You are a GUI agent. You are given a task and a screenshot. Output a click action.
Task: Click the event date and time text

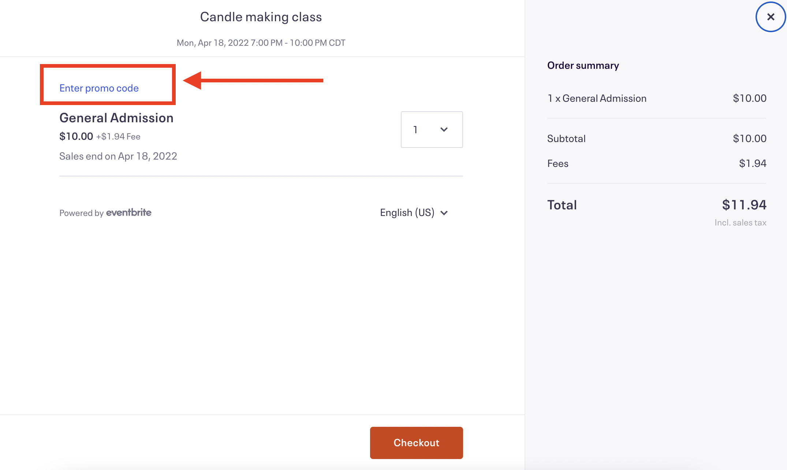coord(261,42)
